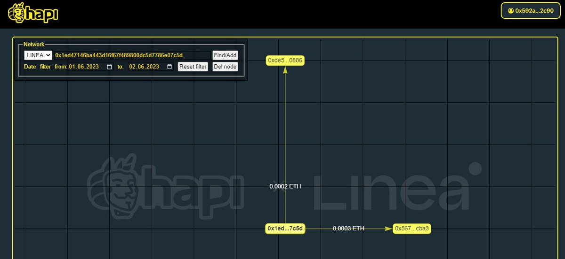
Task: Click the HAPI logo in header
Action: click(33, 14)
